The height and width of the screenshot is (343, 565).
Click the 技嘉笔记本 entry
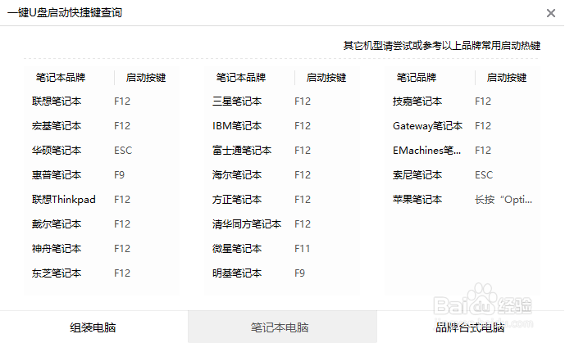417,102
